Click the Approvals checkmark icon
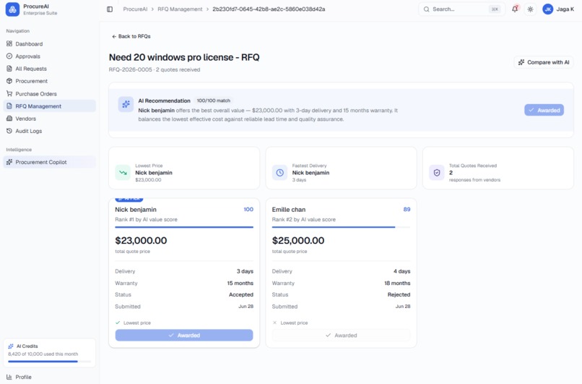 9,56
